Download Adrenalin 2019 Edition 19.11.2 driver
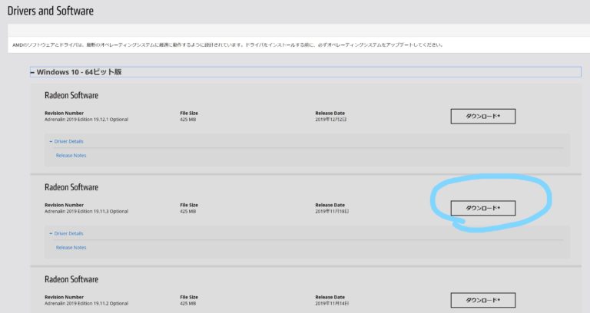 [482, 300]
